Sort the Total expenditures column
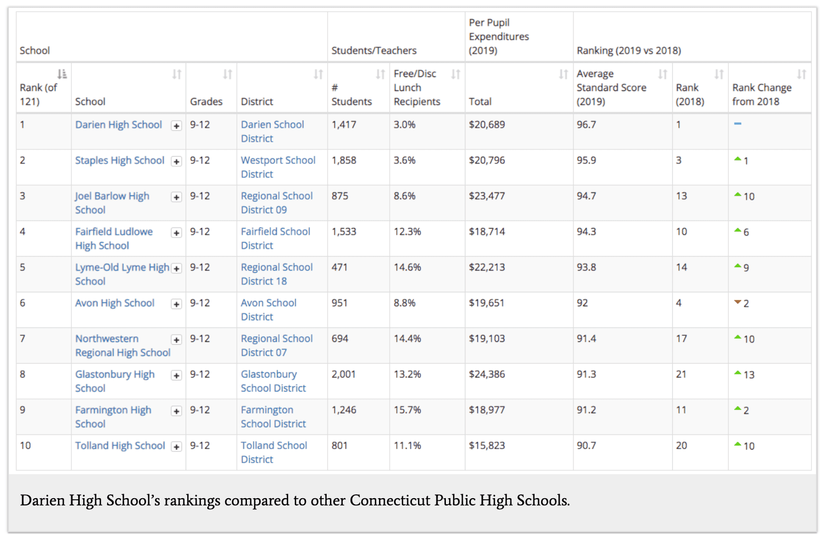 562,73
